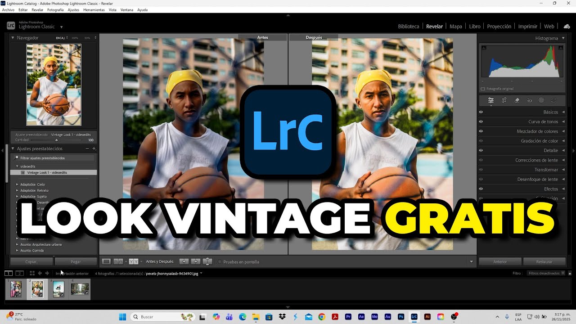This screenshot has width=576, height=324.
Task: Select the Edit sliders tool icon
Action: point(491,100)
